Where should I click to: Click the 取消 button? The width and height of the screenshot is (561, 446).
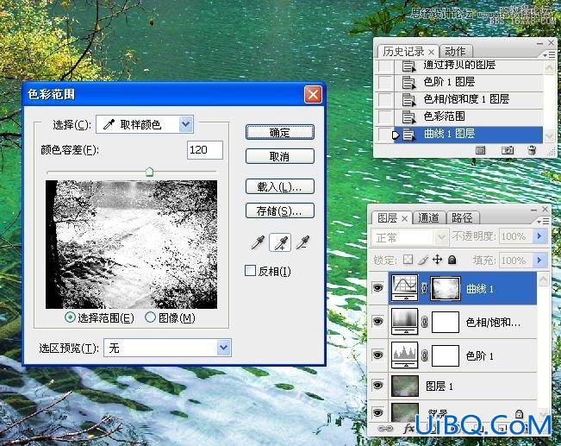pos(280,156)
